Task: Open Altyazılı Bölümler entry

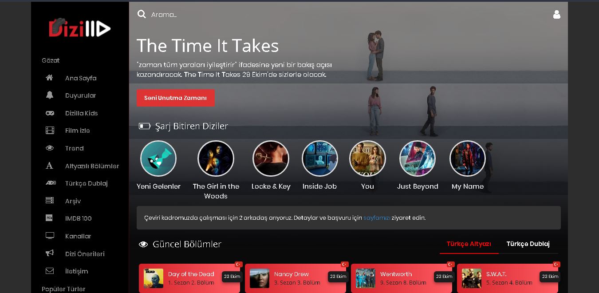Action: pos(92,166)
